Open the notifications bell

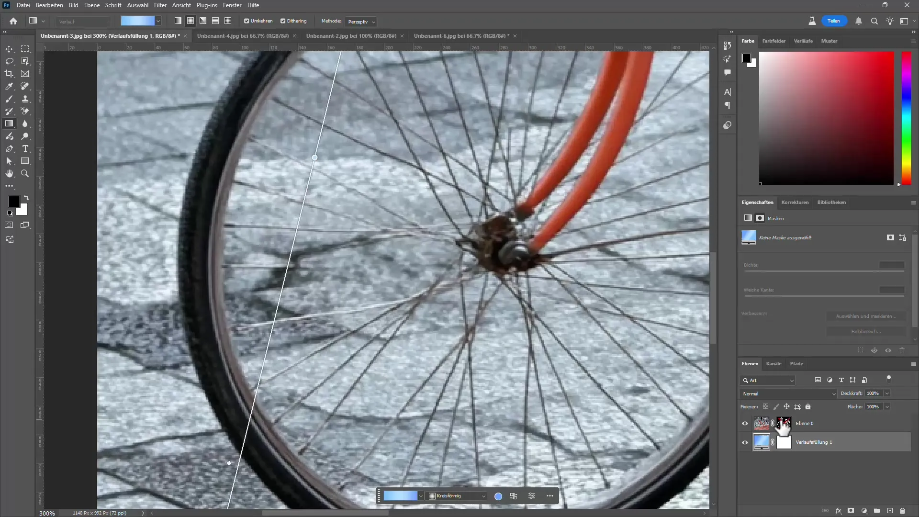click(859, 21)
